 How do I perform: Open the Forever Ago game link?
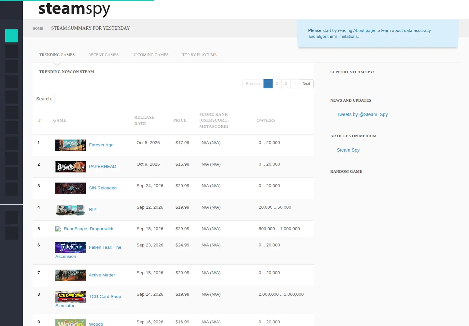101,145
